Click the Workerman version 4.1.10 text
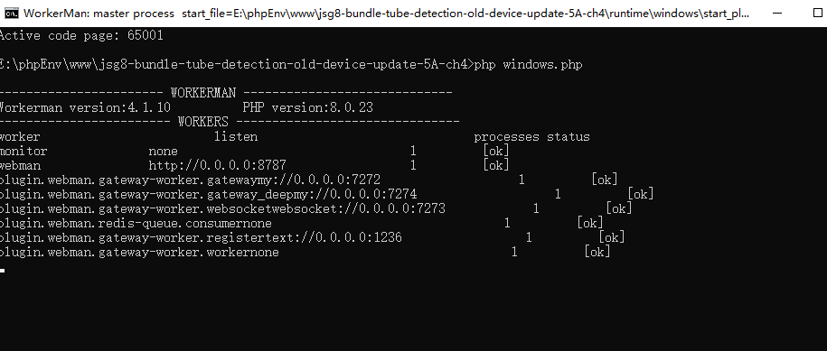 [x=84, y=108]
